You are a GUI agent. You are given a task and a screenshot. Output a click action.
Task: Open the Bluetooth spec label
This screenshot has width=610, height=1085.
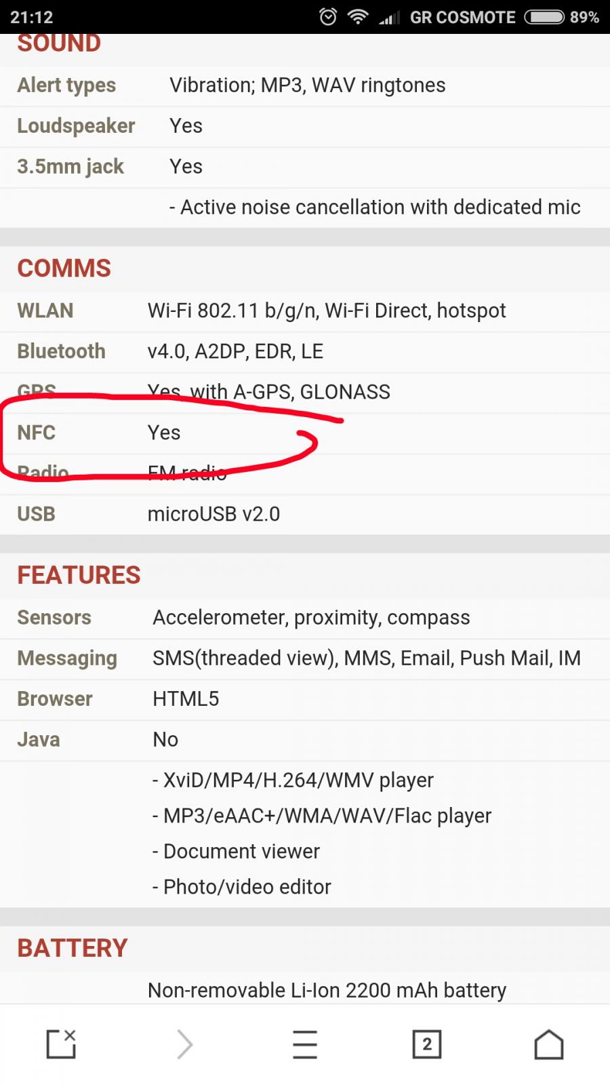[62, 351]
